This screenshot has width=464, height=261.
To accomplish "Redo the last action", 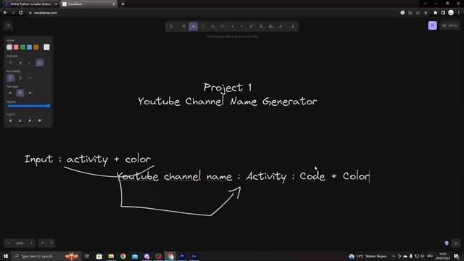I will (x=51, y=243).
